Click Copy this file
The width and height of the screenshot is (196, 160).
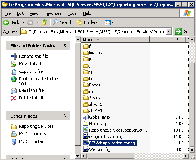[31, 71]
